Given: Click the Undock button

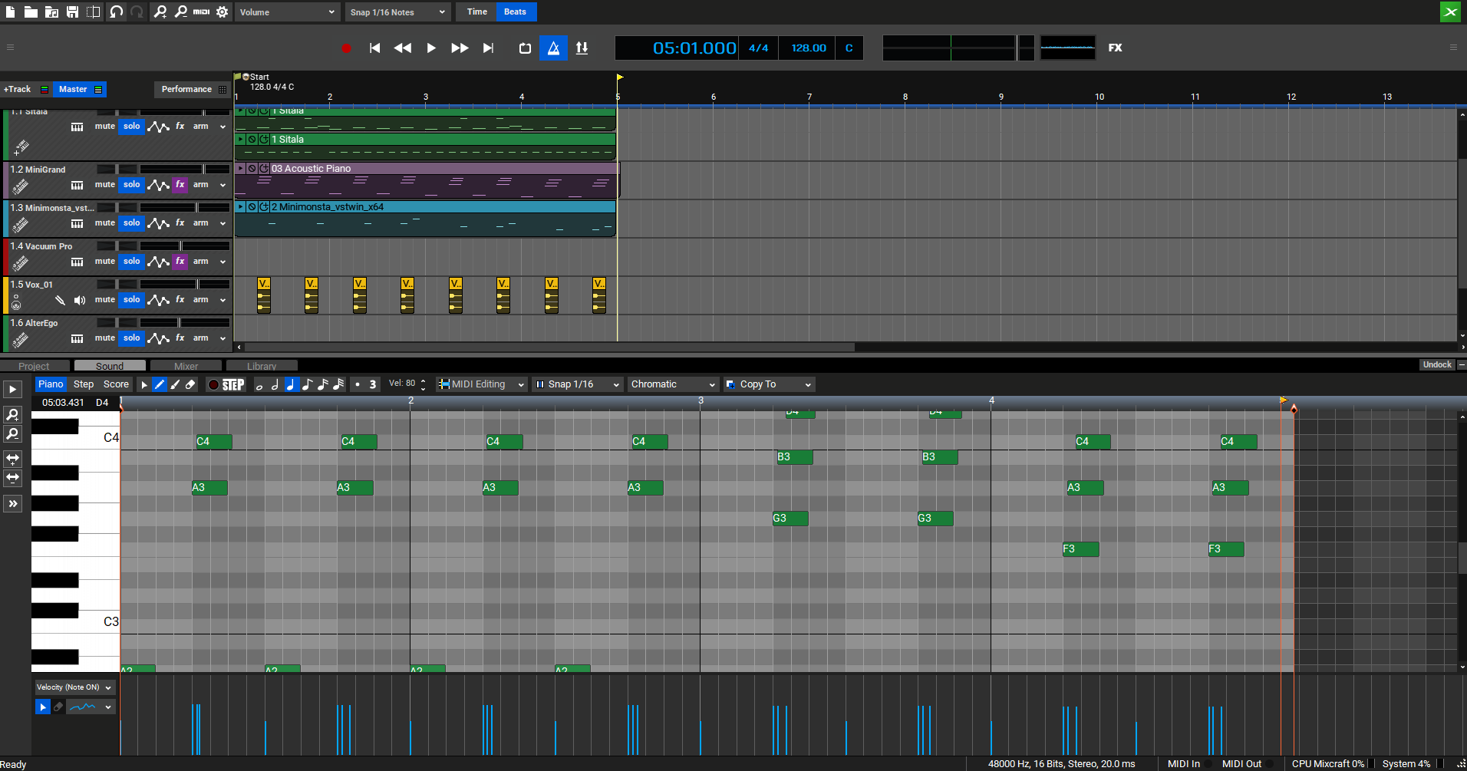Looking at the screenshot, I should pos(1437,364).
